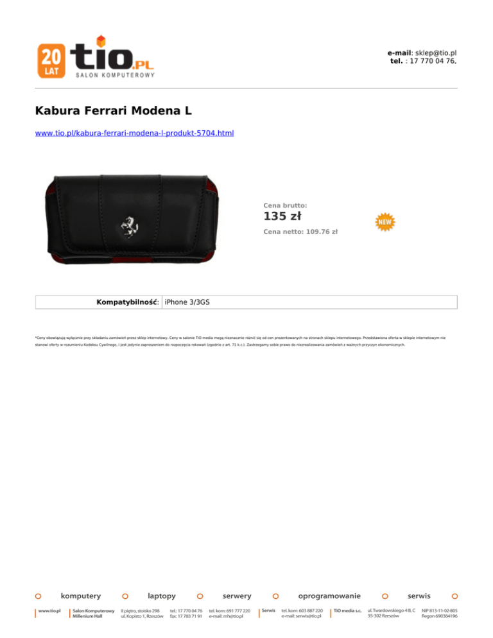Image resolution: width=493 pixels, height=638 pixels.
Task: Click the Kabura Ferrari Modena L title
Action: tap(113, 110)
